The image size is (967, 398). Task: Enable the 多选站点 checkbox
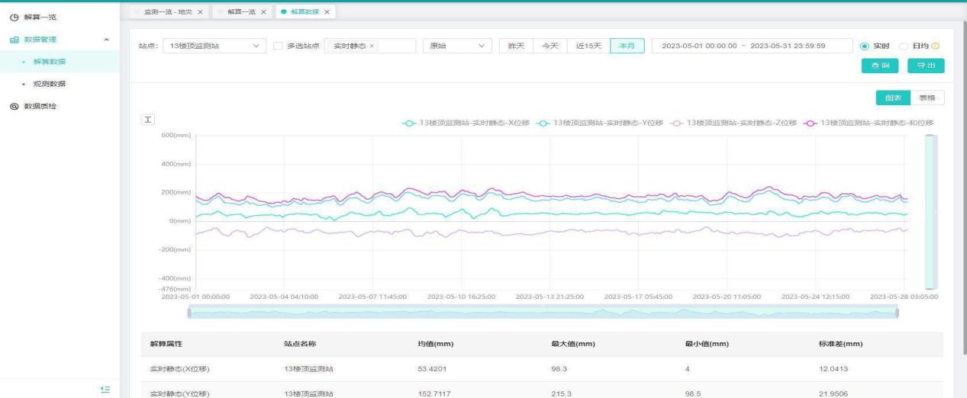pyautogui.click(x=279, y=47)
